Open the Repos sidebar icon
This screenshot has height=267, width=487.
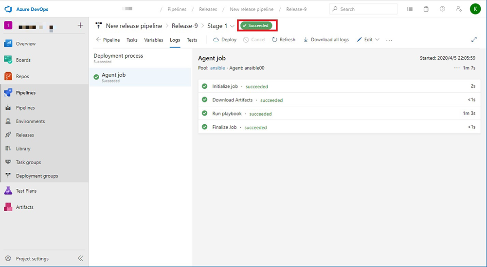pyautogui.click(x=8, y=76)
